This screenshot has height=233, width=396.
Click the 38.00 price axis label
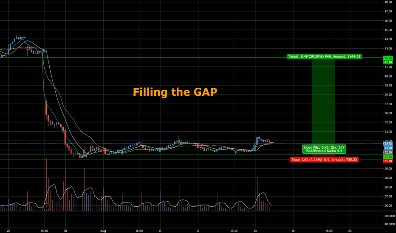pyautogui.click(x=388, y=95)
